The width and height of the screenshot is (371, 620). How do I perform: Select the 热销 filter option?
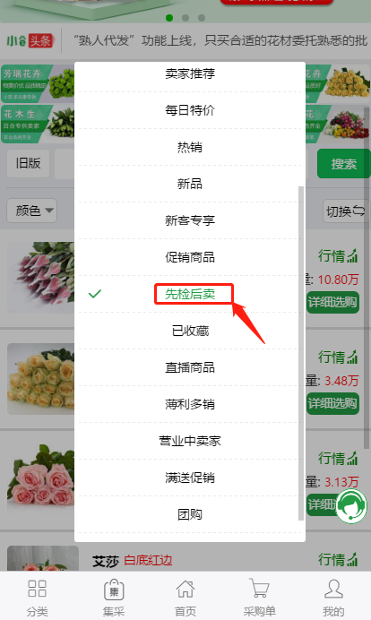click(x=190, y=147)
